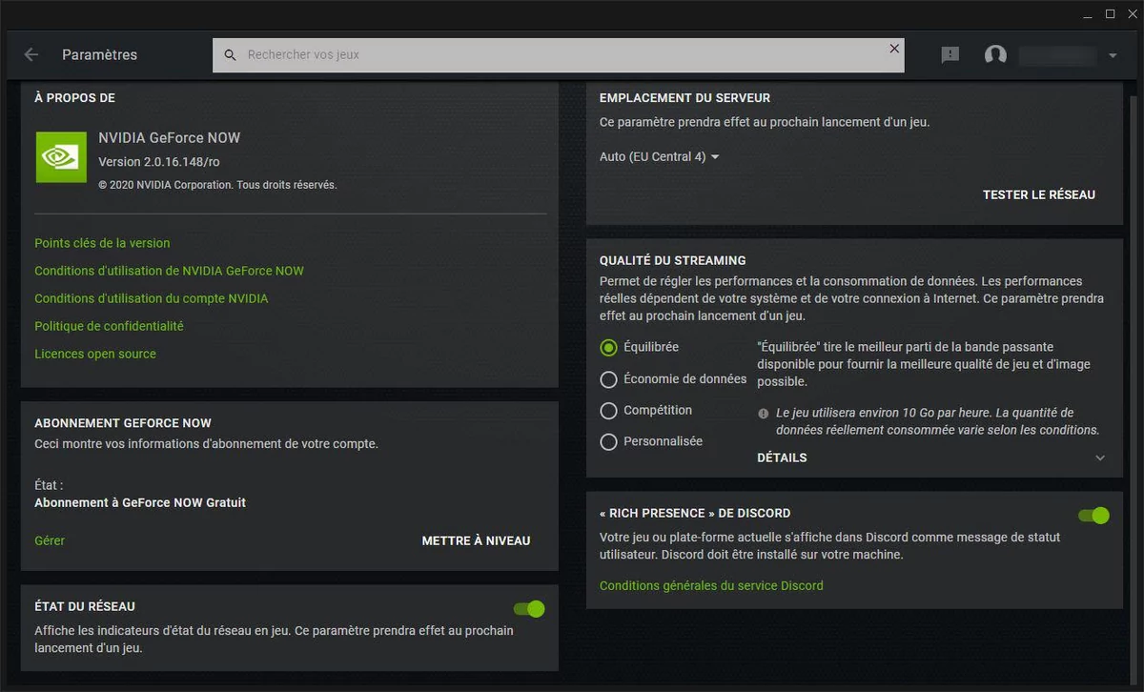Toggle Discord Rich Presence switch
This screenshot has width=1144, height=692.
point(1094,516)
